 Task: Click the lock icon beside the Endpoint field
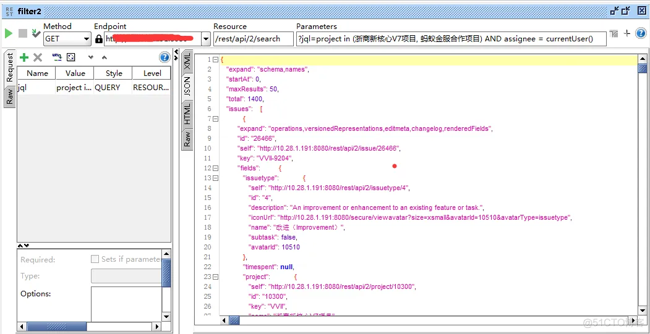99,39
